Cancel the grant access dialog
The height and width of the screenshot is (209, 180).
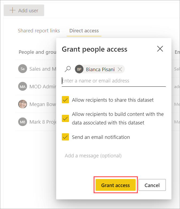(x=152, y=185)
